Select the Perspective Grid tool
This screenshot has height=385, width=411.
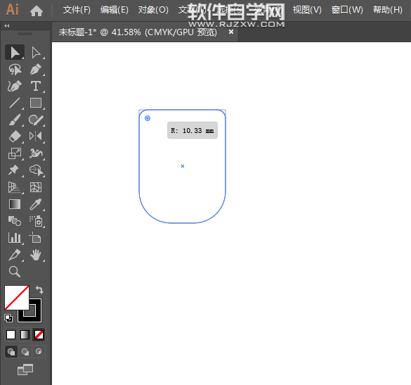[x=15, y=187]
